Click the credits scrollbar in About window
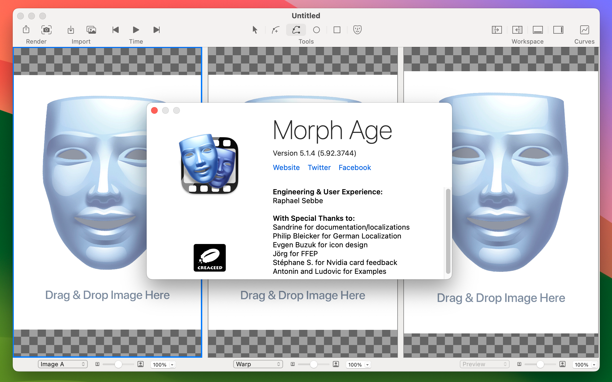The width and height of the screenshot is (612, 382). pyautogui.click(x=448, y=231)
